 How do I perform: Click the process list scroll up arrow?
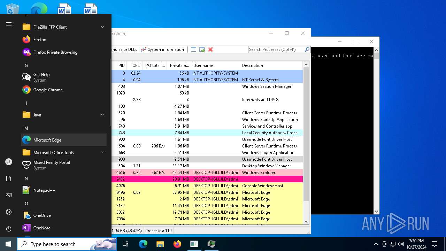(x=306, y=65)
